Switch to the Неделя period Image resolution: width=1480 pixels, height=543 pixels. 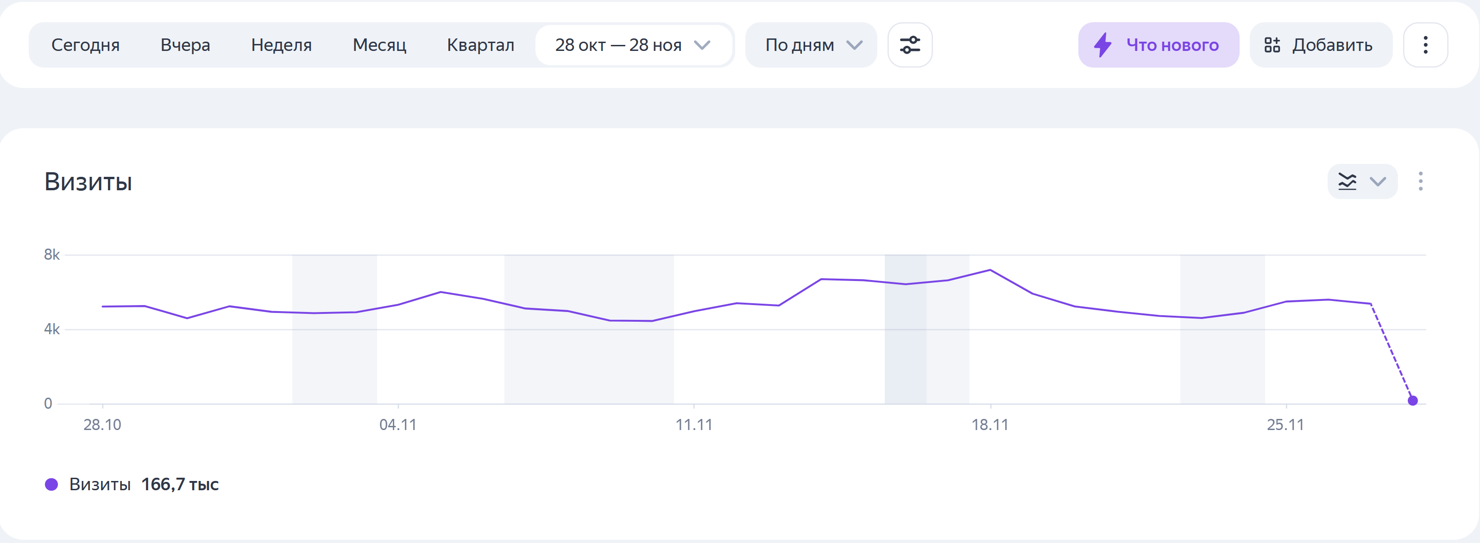[281, 45]
